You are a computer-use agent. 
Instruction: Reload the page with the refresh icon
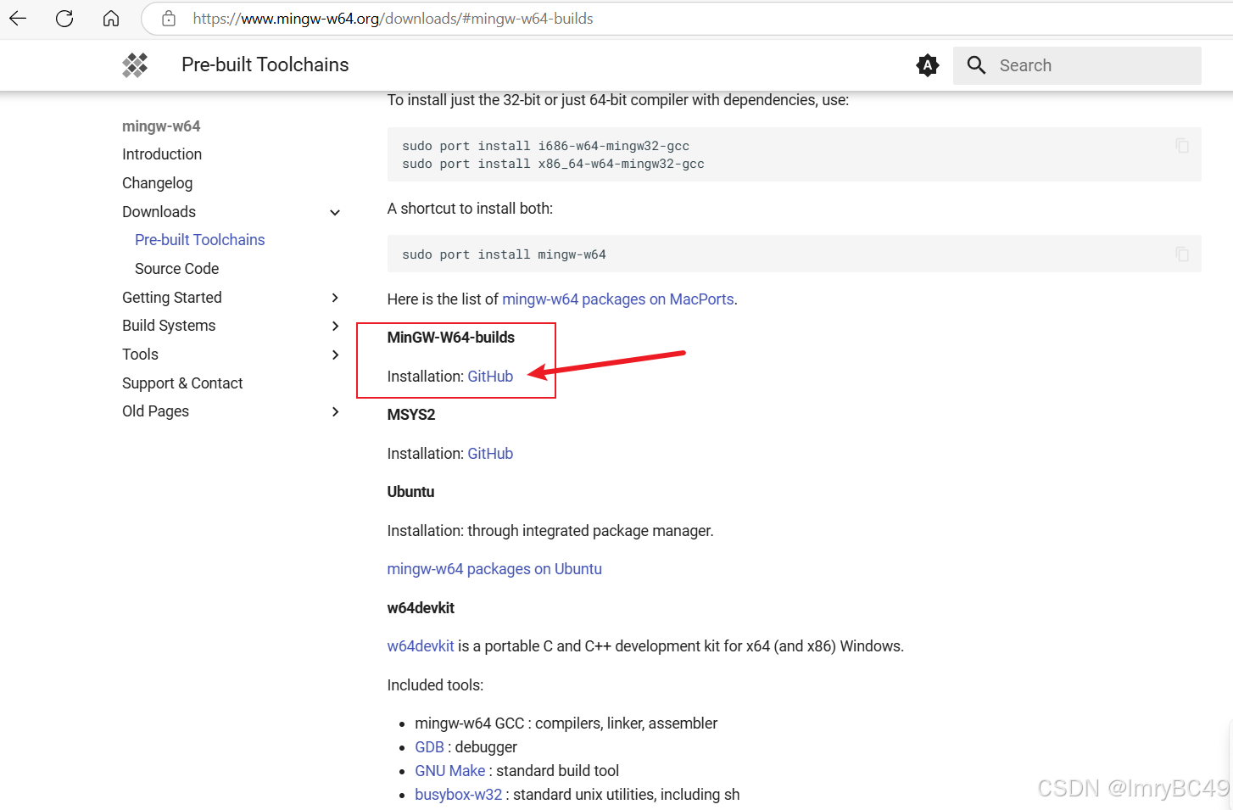(64, 18)
